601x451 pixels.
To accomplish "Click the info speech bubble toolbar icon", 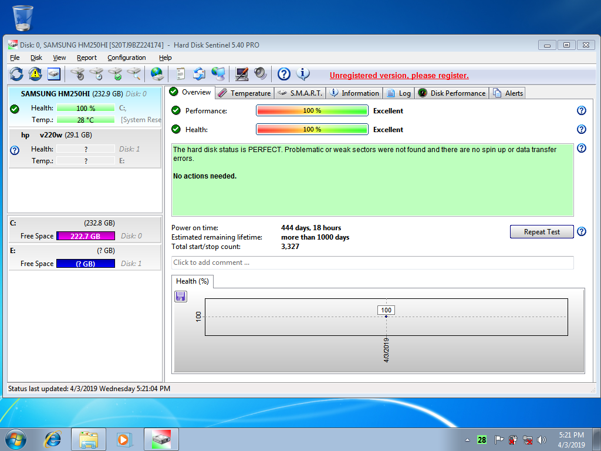I will 303,73.
